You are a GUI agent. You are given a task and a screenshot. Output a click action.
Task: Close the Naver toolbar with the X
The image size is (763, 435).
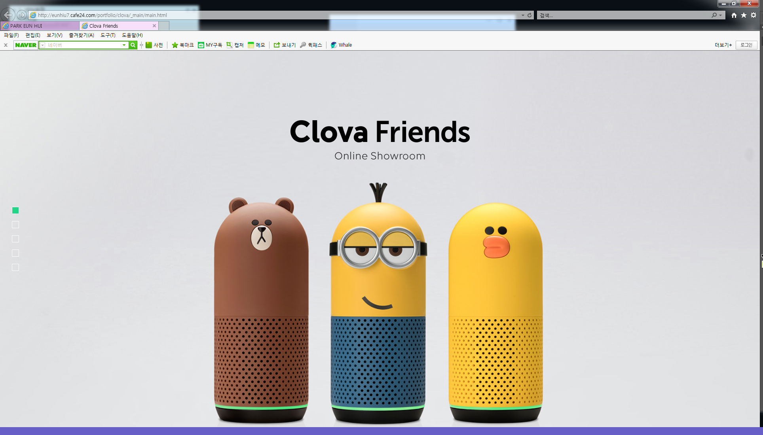[x=6, y=45]
